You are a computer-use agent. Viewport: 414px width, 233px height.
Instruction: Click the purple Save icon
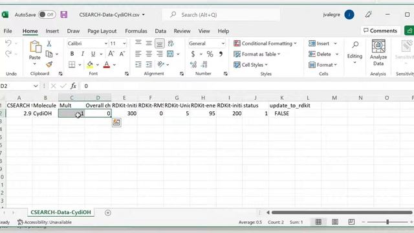[64, 14]
